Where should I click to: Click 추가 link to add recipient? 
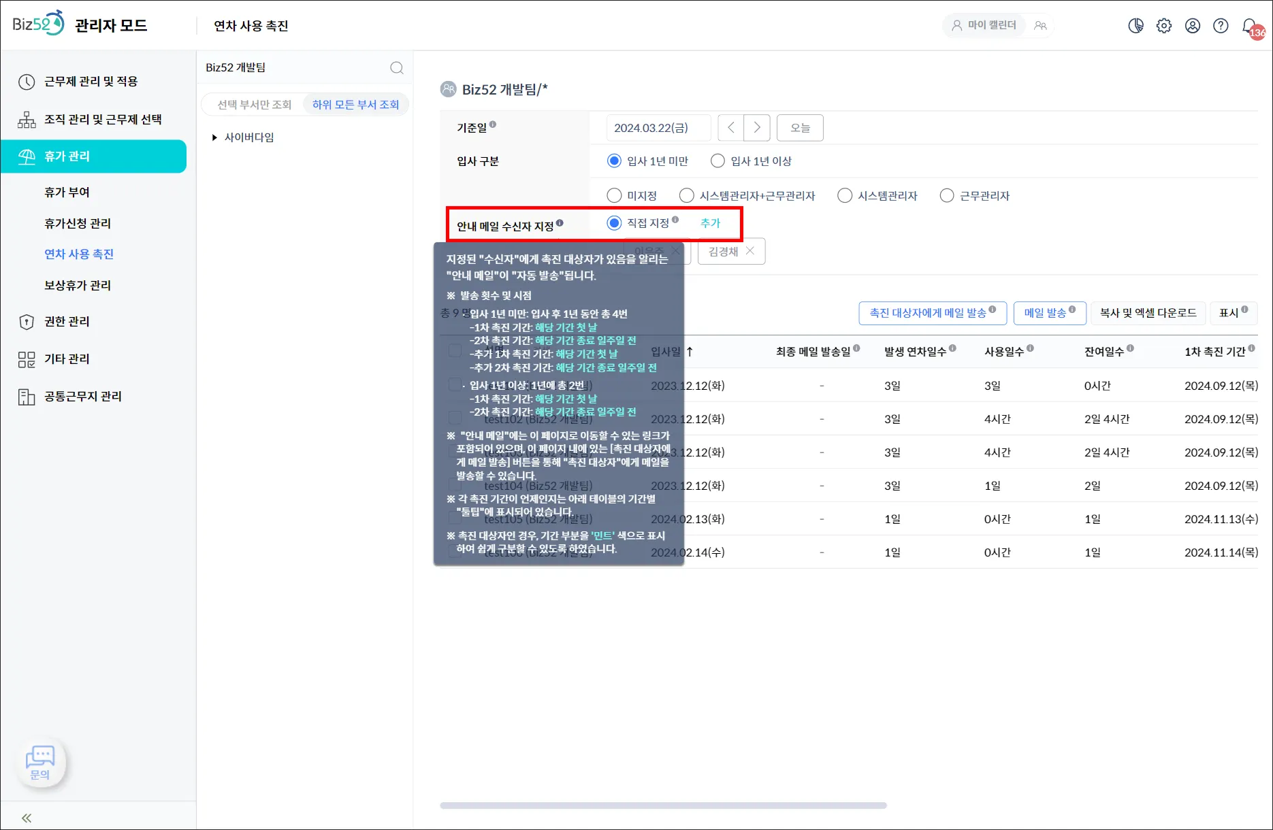coord(710,223)
